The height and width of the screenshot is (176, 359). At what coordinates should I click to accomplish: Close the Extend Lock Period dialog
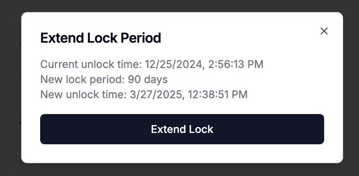click(x=324, y=31)
